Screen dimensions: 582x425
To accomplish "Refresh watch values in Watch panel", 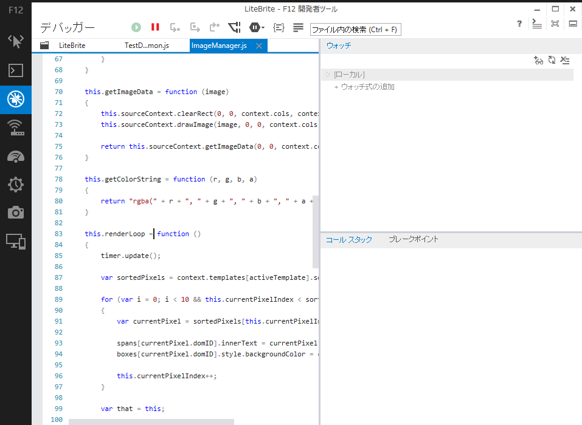I will click(x=552, y=60).
